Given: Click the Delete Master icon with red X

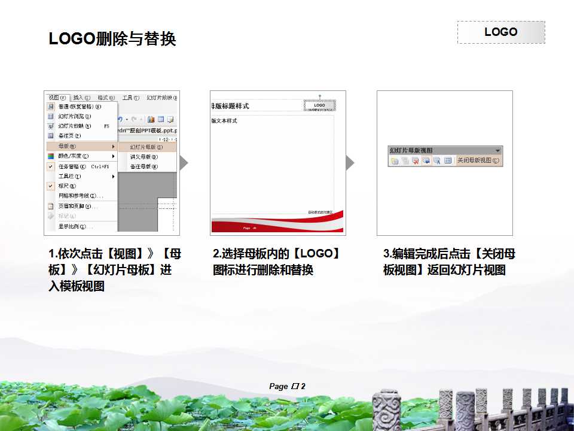Looking at the screenshot, I should 414,160.
